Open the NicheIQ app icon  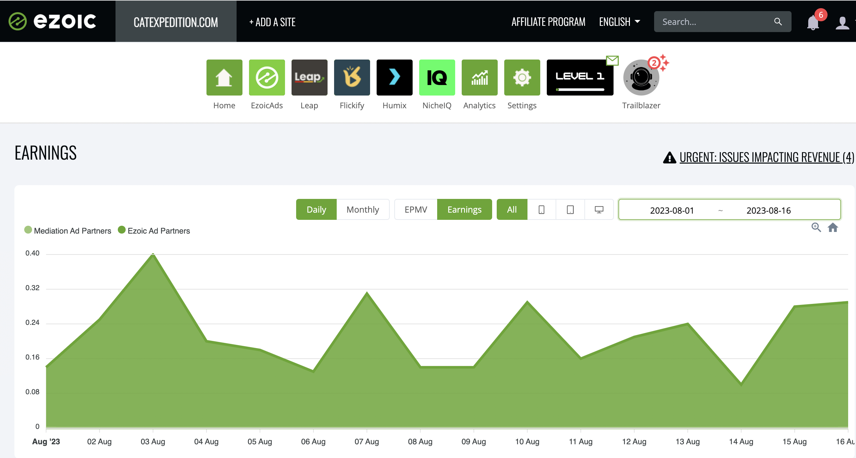pos(437,78)
